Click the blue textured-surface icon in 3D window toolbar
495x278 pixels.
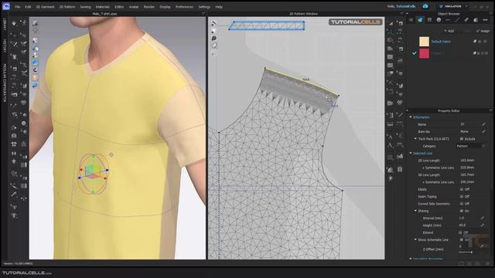pos(35,62)
